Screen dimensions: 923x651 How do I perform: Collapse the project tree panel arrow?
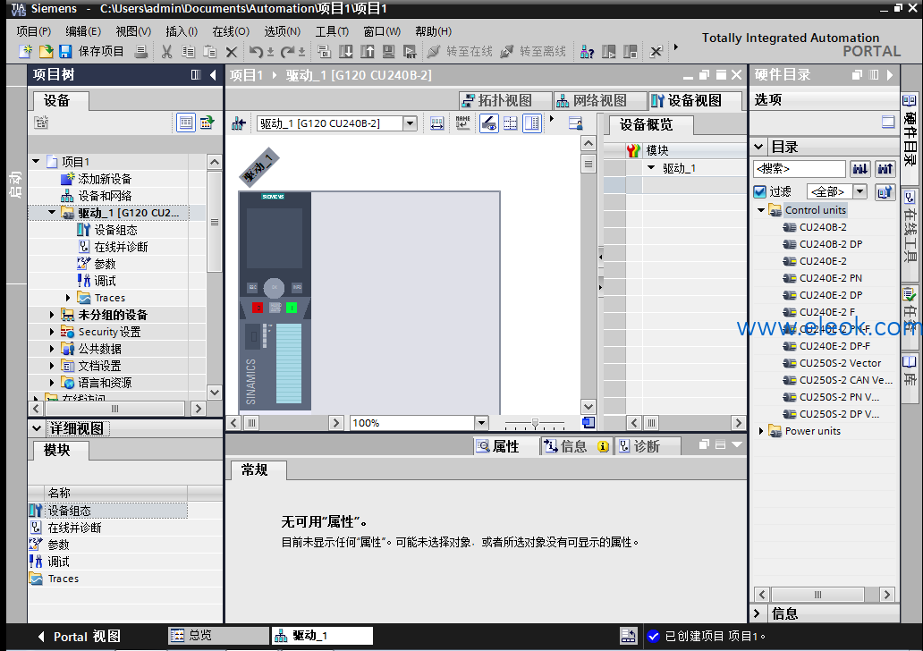click(x=213, y=75)
